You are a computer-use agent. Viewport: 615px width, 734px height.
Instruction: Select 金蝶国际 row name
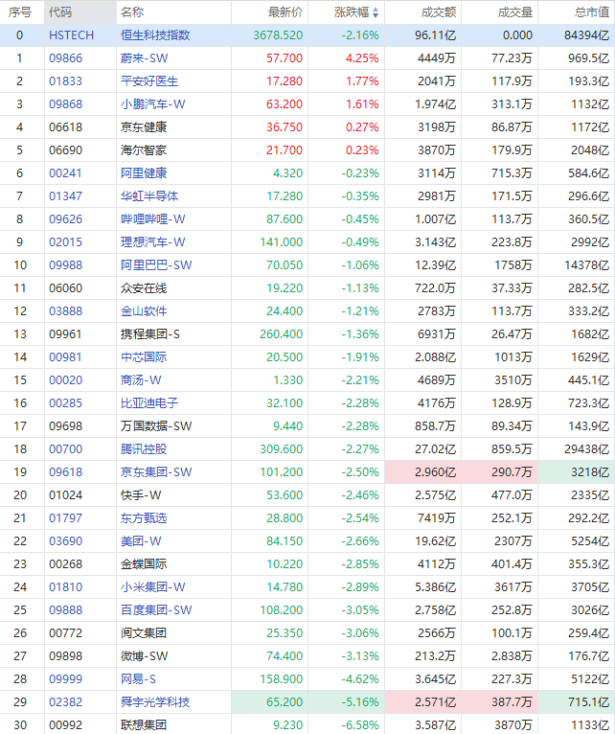(x=144, y=563)
